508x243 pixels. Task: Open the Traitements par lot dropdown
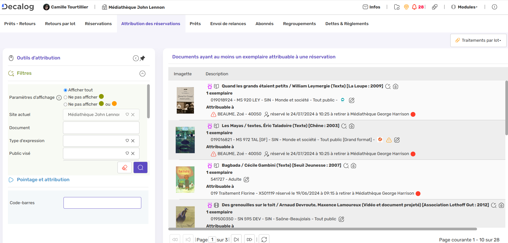coord(478,40)
